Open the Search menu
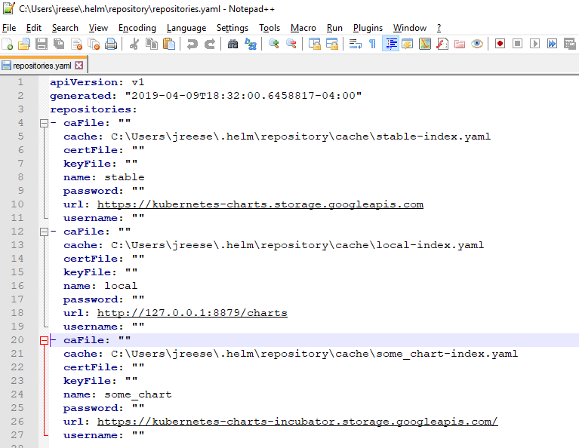This screenshot has height=448, width=579. [65, 28]
